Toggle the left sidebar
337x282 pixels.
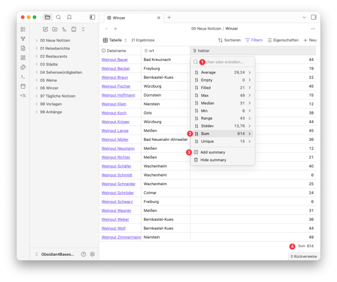92,17
